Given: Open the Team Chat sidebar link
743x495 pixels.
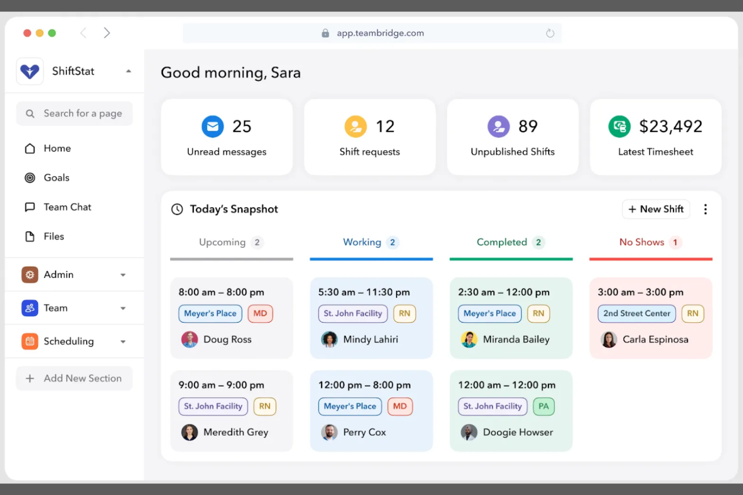Looking at the screenshot, I should coord(67,207).
